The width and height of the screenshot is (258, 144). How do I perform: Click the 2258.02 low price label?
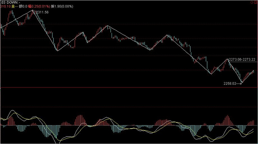[230, 83]
